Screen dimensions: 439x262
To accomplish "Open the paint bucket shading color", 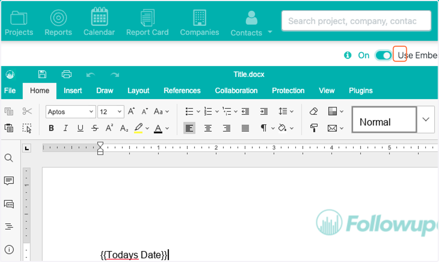I will [282, 128].
